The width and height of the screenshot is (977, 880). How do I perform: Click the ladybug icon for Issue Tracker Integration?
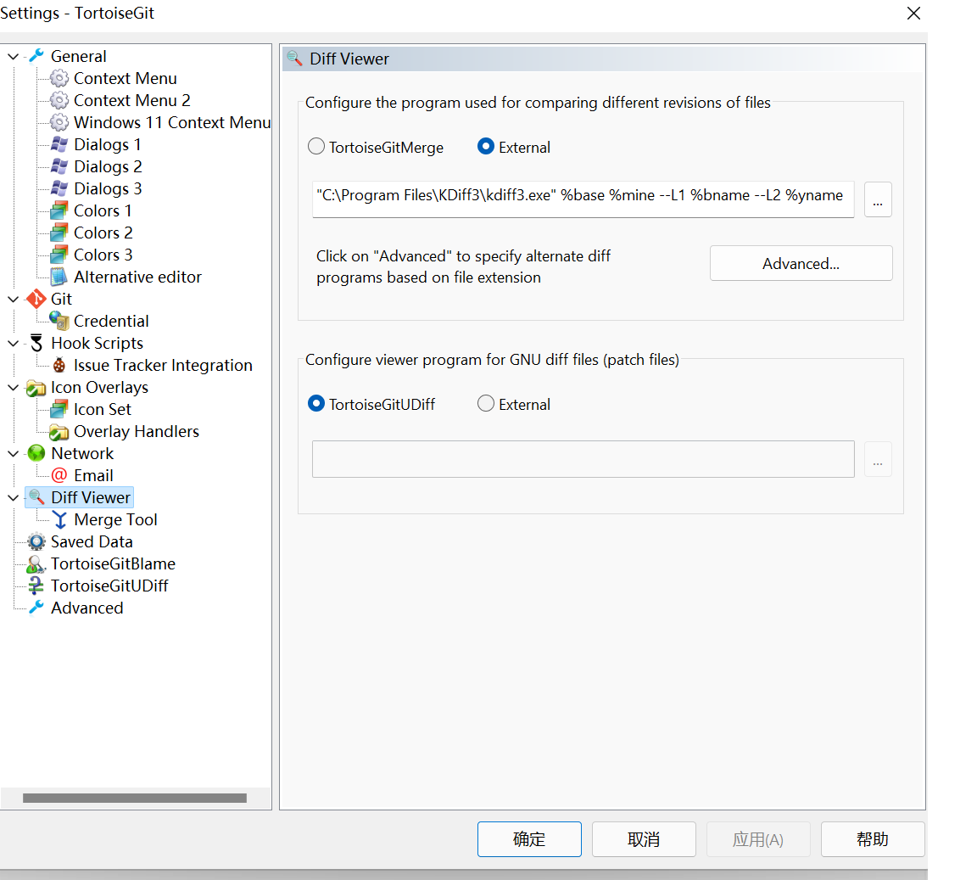click(x=59, y=365)
